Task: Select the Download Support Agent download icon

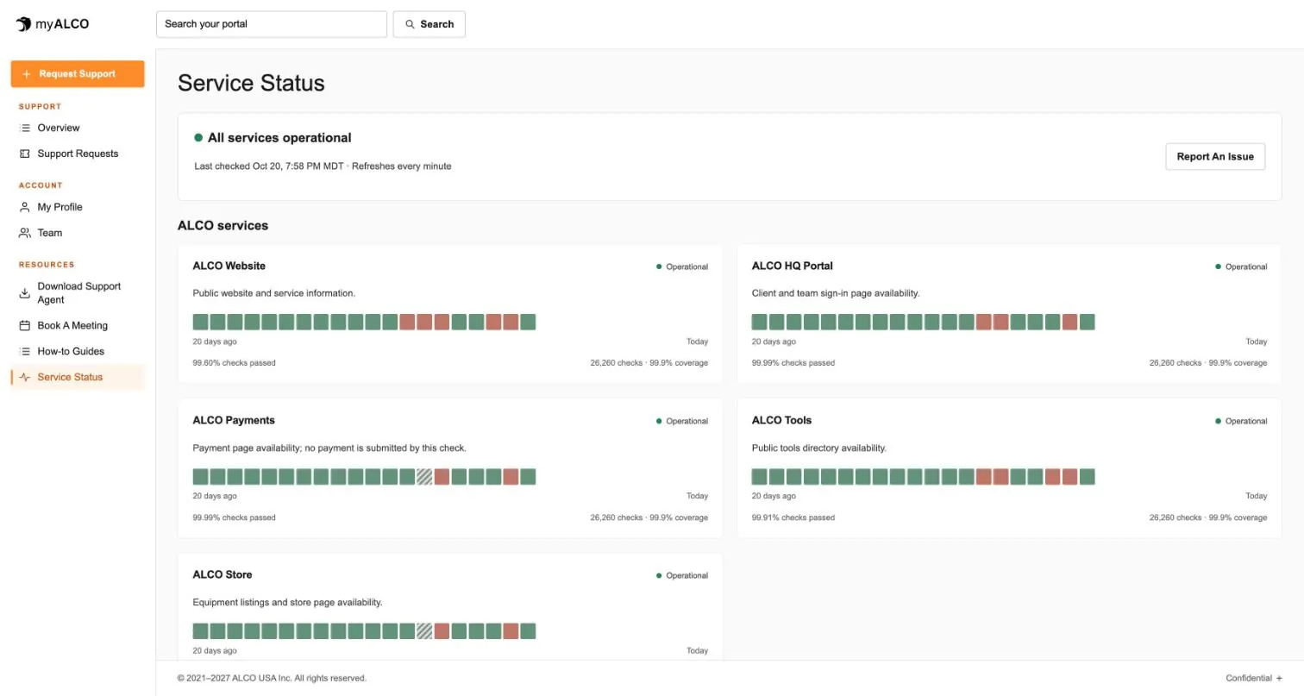Action: point(25,293)
